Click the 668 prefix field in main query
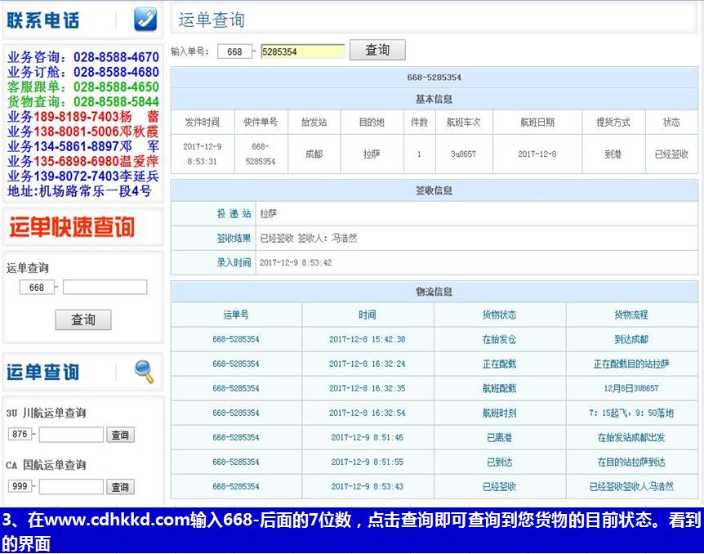This screenshot has height=554, width=704. [235, 51]
